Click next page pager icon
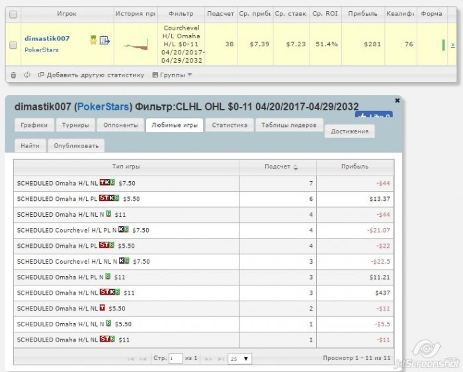Screen dimensions: 463x372 pos(208,359)
